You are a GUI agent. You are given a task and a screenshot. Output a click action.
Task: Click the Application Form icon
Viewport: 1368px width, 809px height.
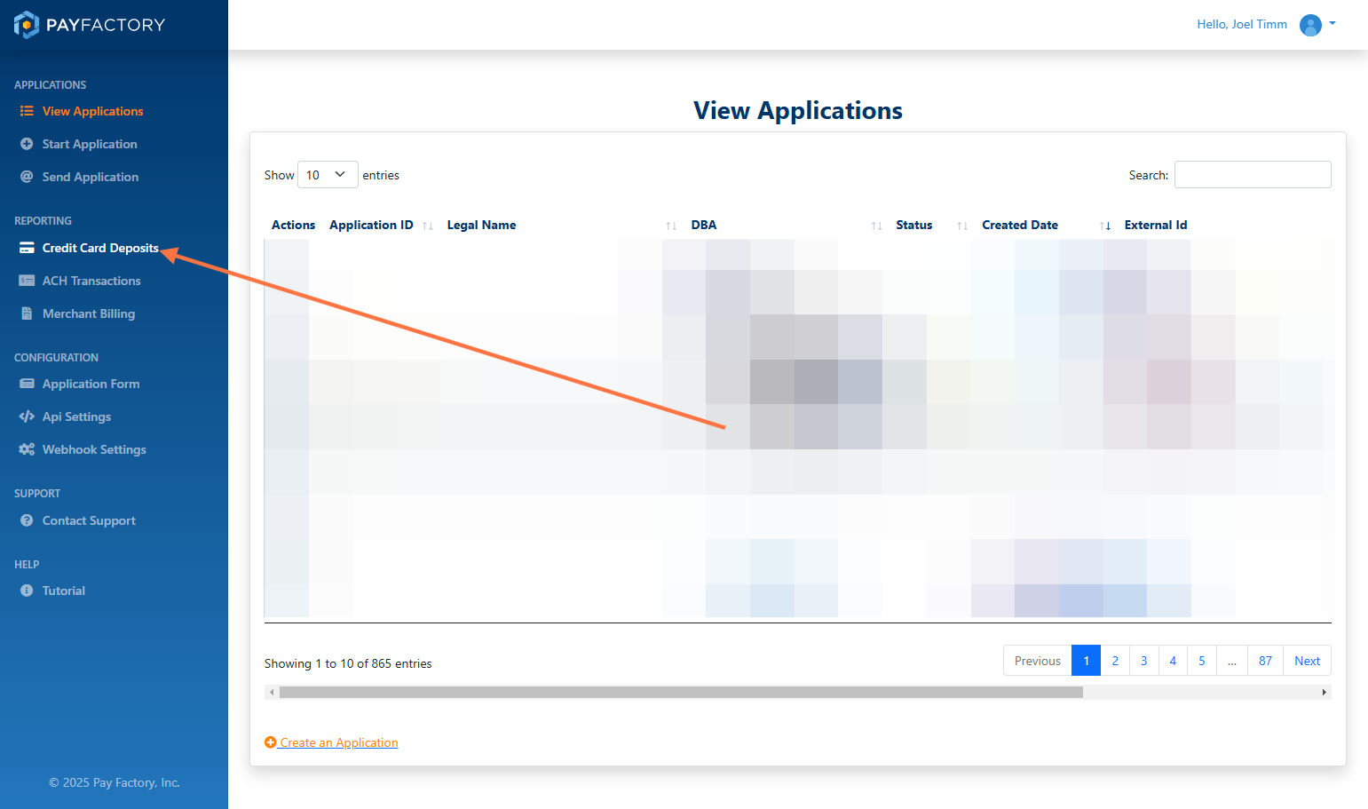(x=27, y=384)
